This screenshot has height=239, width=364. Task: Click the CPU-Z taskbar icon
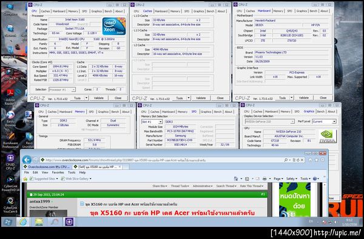(x=69, y=222)
